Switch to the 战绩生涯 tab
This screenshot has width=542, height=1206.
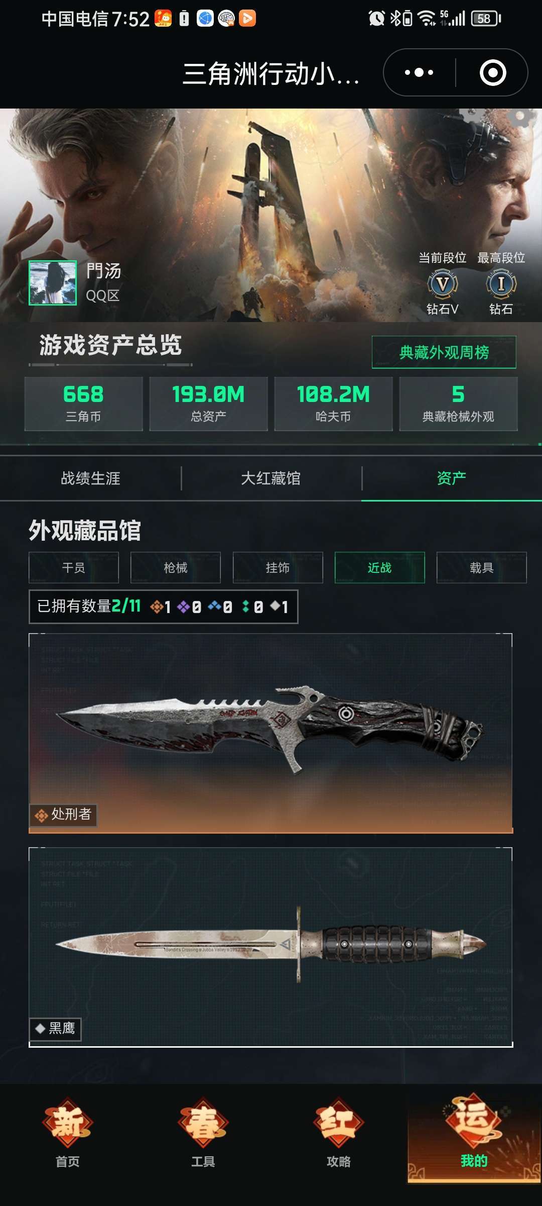pyautogui.click(x=90, y=478)
